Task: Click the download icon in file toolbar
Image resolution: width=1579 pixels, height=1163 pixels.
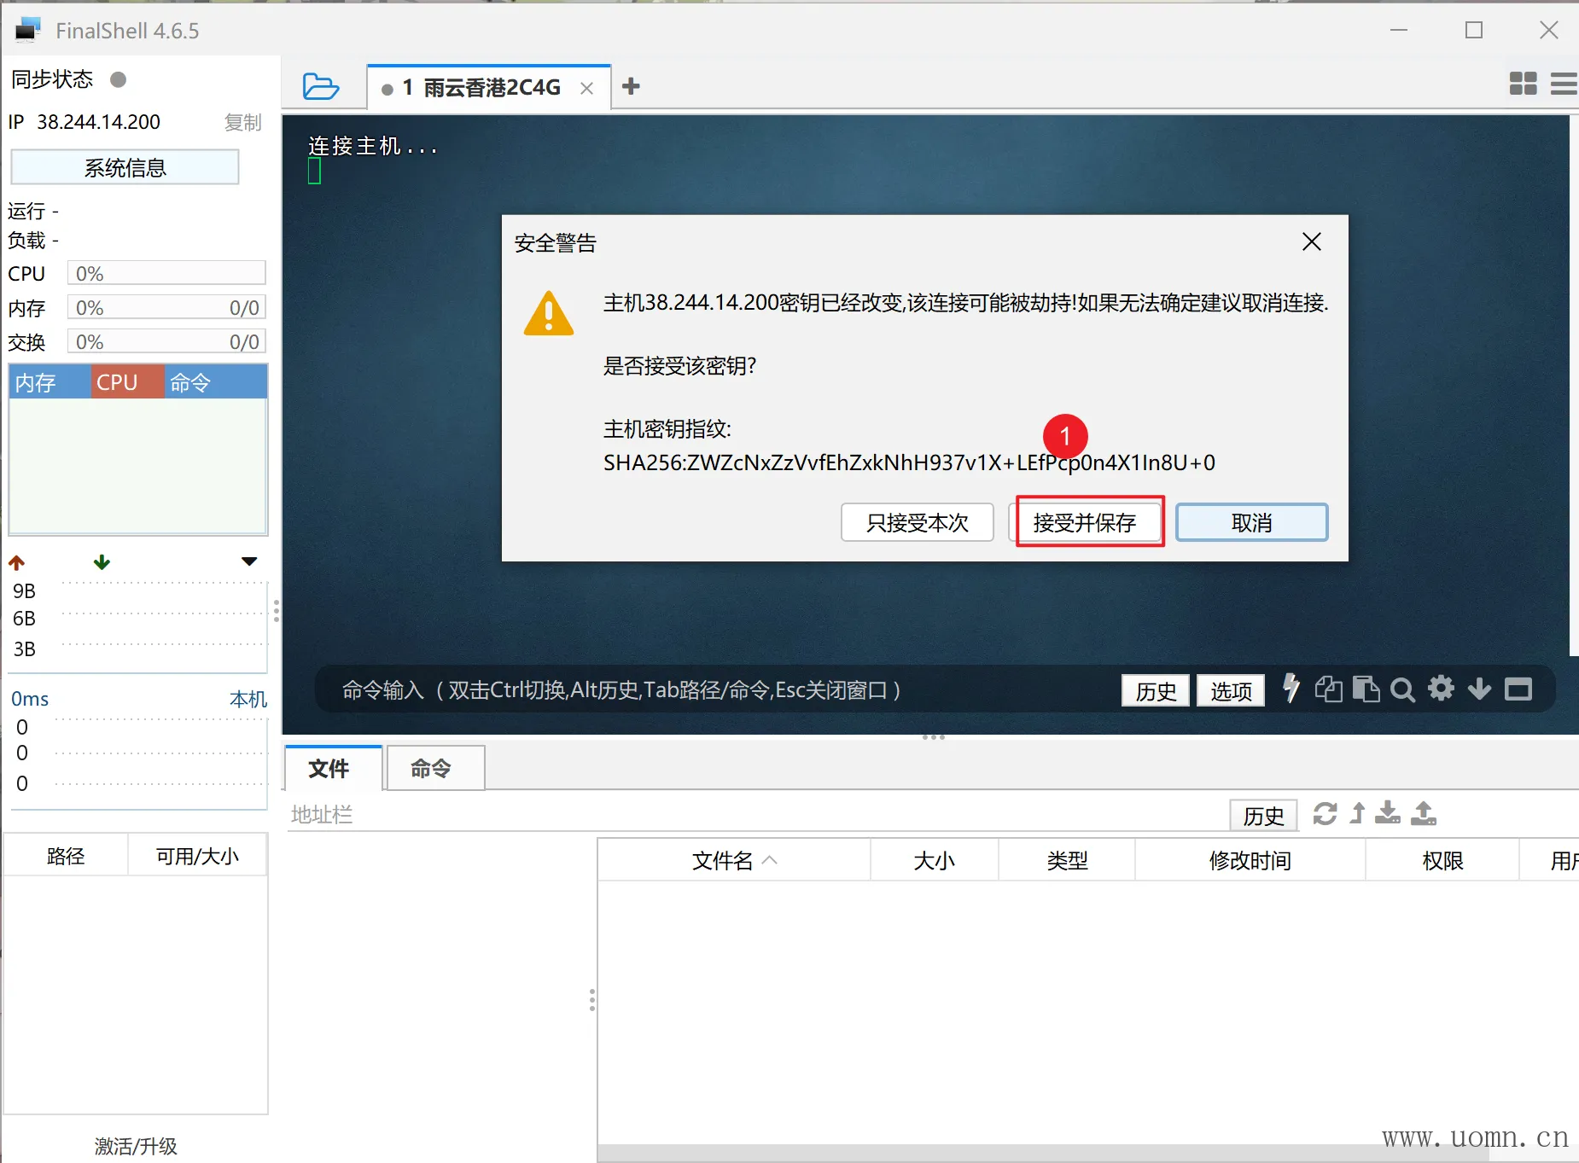Action: [1388, 814]
